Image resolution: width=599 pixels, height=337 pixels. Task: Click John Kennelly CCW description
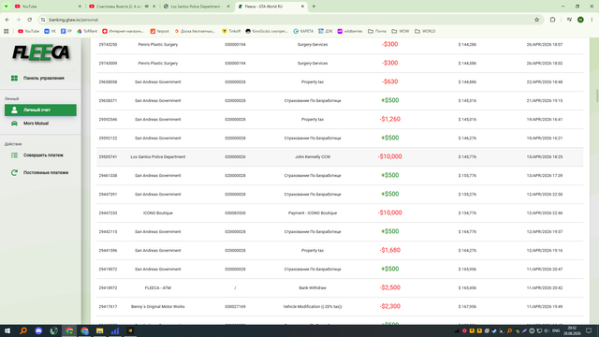[x=313, y=157]
